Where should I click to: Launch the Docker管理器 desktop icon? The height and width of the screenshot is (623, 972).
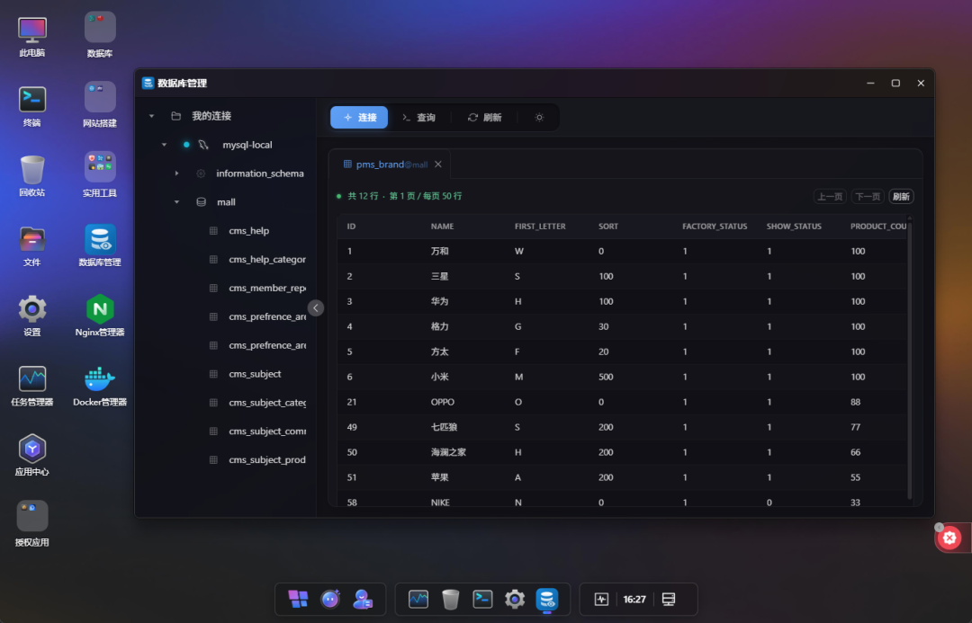coord(100,385)
